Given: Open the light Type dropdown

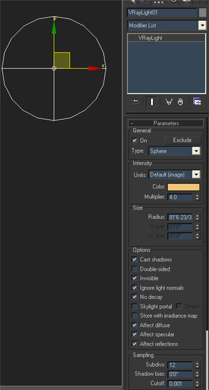Looking at the screenshot, I should click(174, 151).
